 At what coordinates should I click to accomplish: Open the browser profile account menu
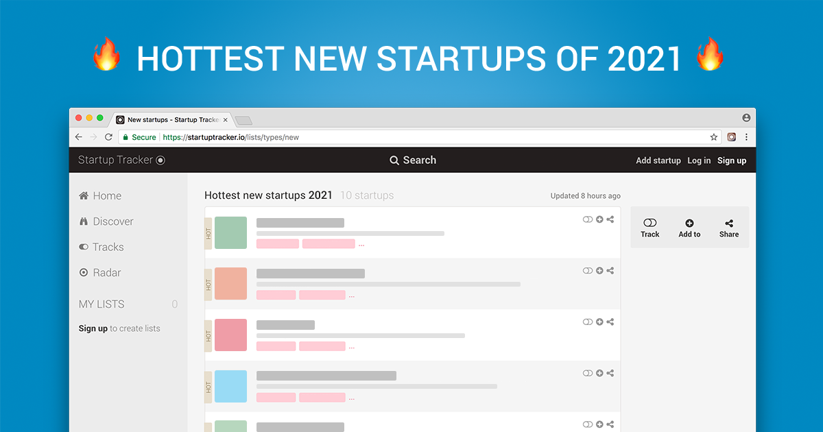pos(745,117)
